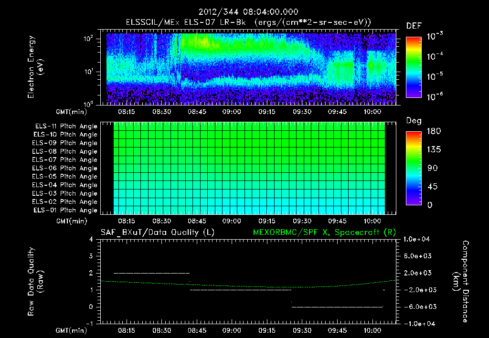Click the timestamp title 2012/344 08:04:00.000
Screen dimensions: 489x338
coord(248,12)
